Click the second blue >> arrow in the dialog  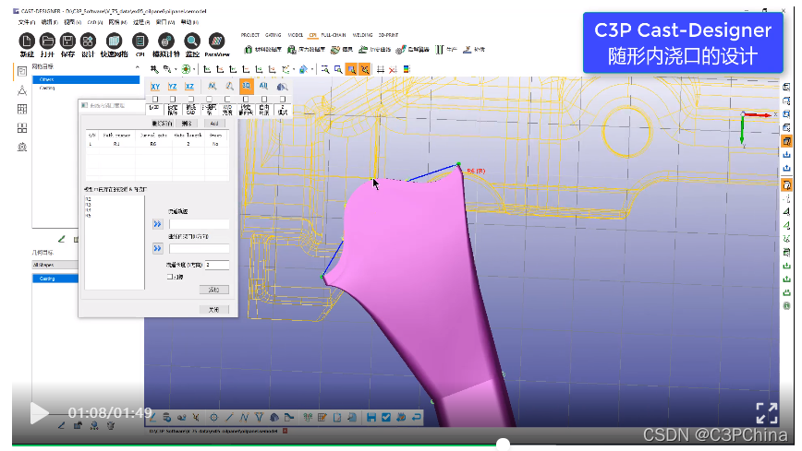[157, 248]
